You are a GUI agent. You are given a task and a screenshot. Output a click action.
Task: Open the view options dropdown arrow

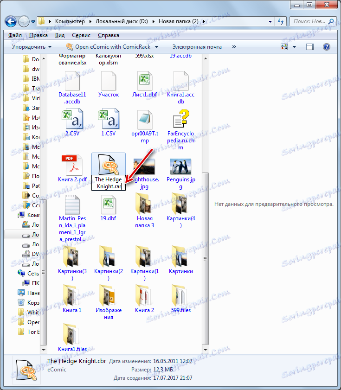coord(294,47)
